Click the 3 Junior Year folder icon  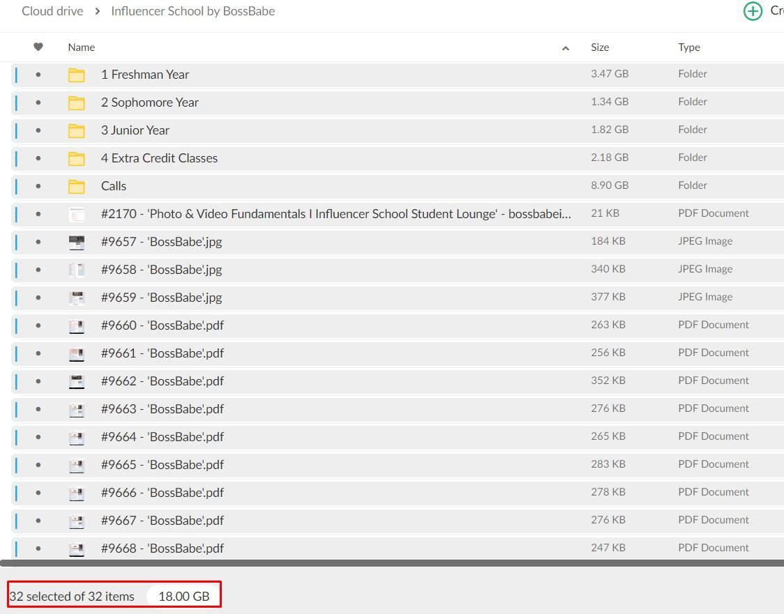pos(77,131)
